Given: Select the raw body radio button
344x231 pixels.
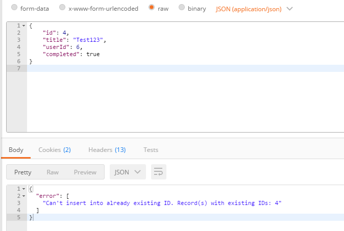Looking at the screenshot, I should point(152,8).
